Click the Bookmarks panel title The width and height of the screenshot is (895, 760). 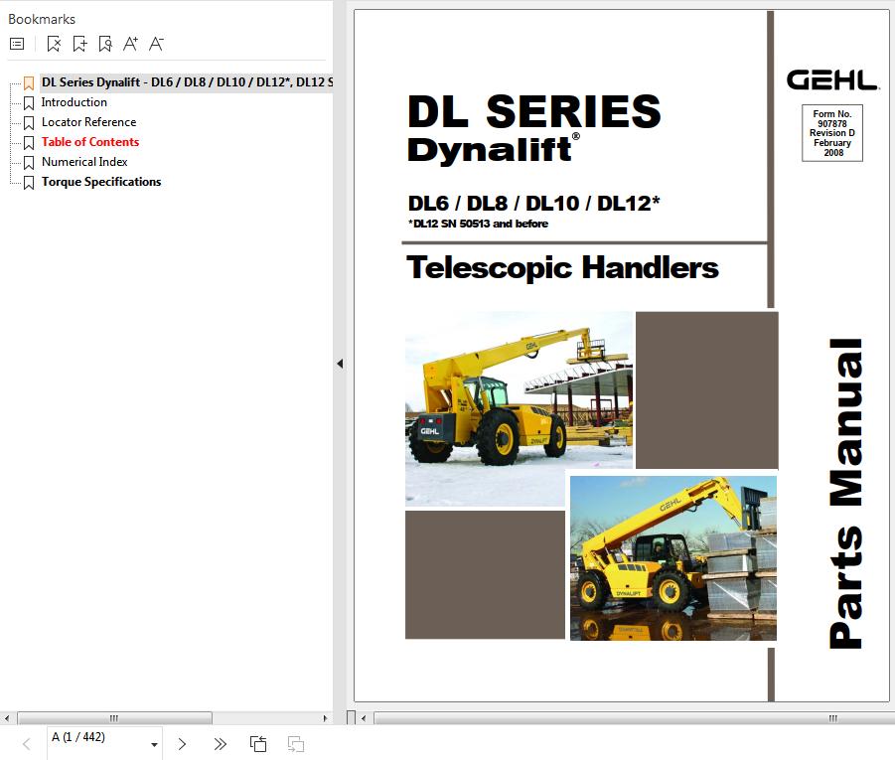(x=42, y=20)
